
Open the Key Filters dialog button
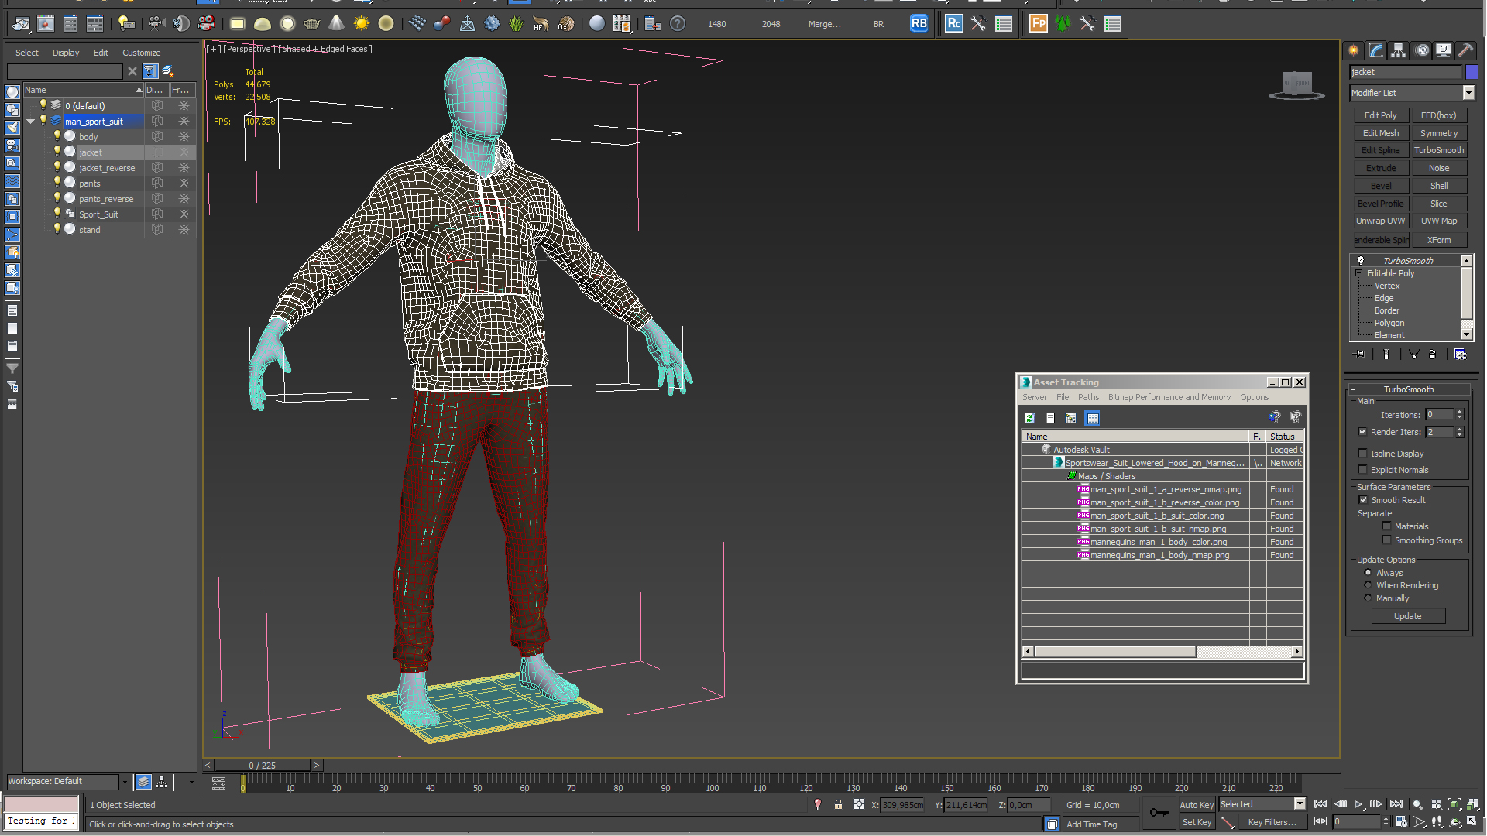pos(1272,822)
